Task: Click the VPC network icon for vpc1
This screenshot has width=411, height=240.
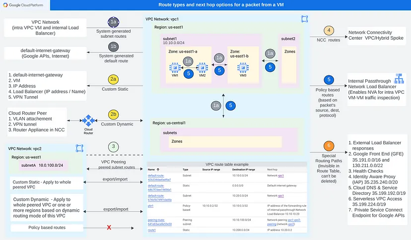Action: tap(304, 19)
